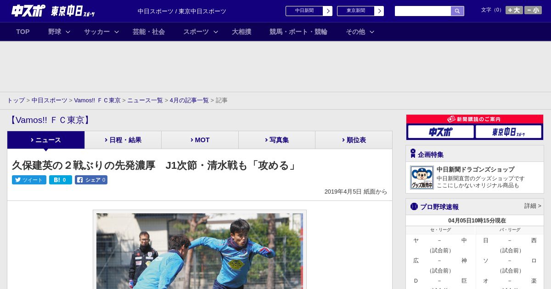Image resolution: width=551 pixels, height=289 pixels.
Task: Expand the 野球 navigation menu
Action: (x=59, y=32)
